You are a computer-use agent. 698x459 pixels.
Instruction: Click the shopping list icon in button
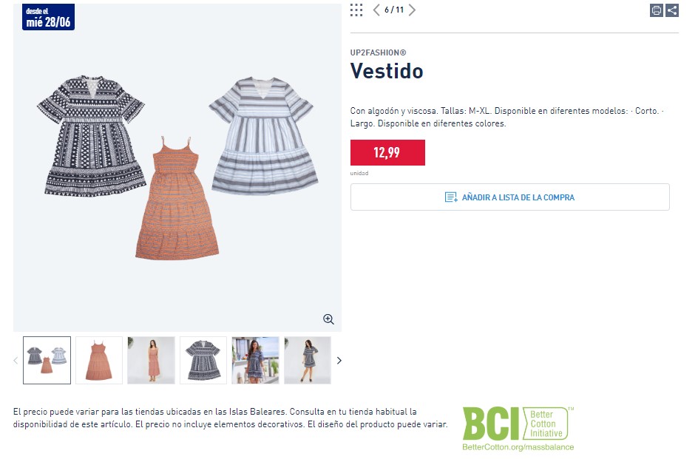(451, 197)
